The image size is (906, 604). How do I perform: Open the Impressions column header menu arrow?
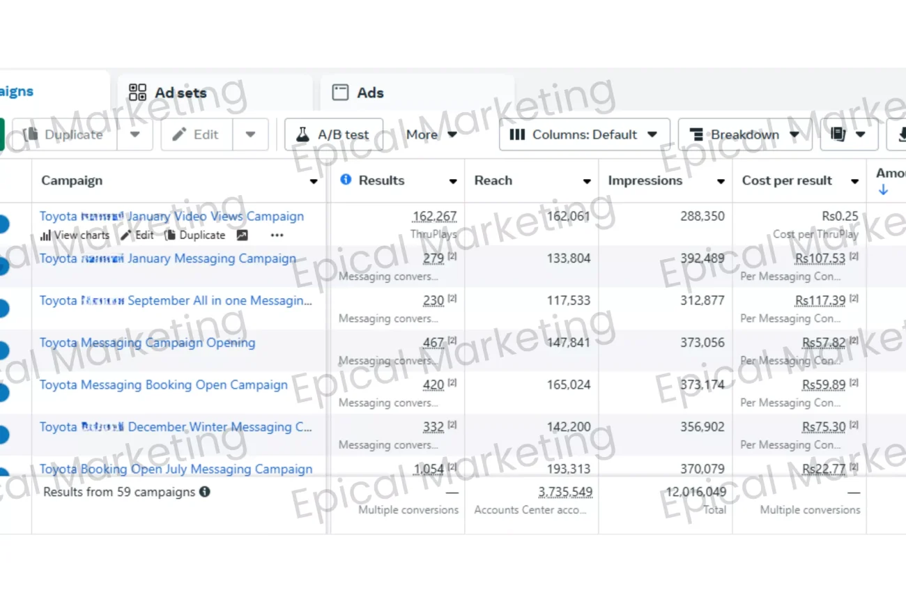(721, 181)
